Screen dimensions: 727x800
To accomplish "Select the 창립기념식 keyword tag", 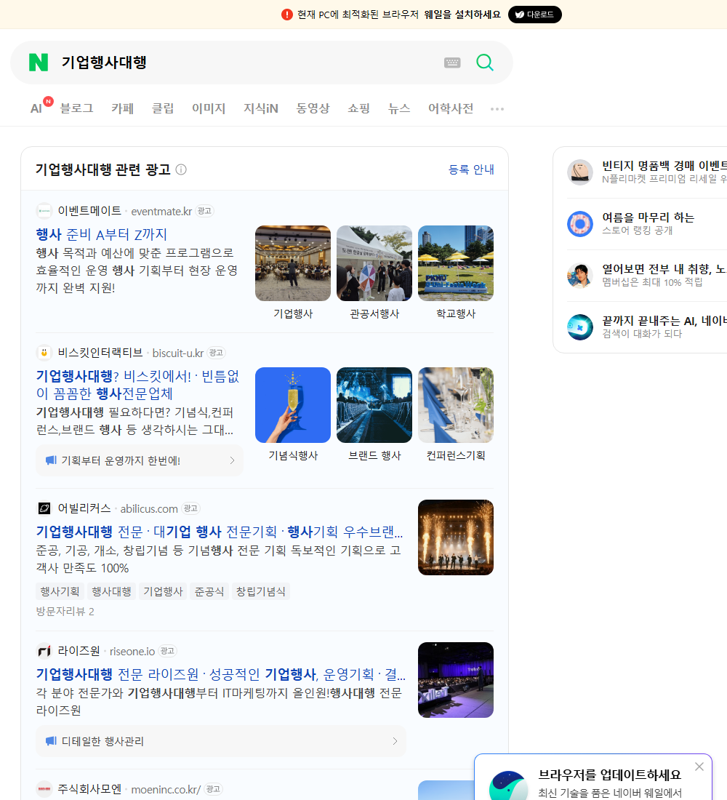I will click(261, 591).
